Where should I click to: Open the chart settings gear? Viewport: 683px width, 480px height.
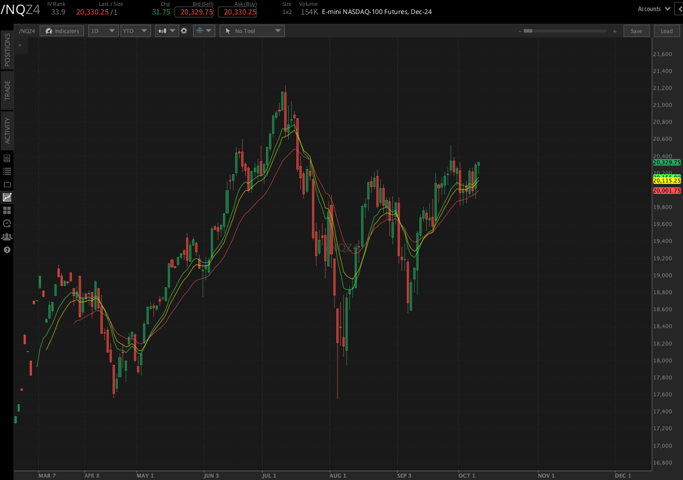pyautogui.click(x=184, y=30)
